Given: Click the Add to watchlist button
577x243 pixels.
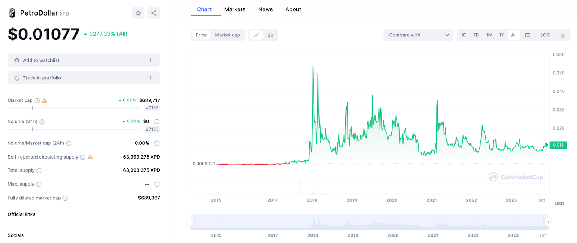Looking at the screenshot, I should [84, 60].
